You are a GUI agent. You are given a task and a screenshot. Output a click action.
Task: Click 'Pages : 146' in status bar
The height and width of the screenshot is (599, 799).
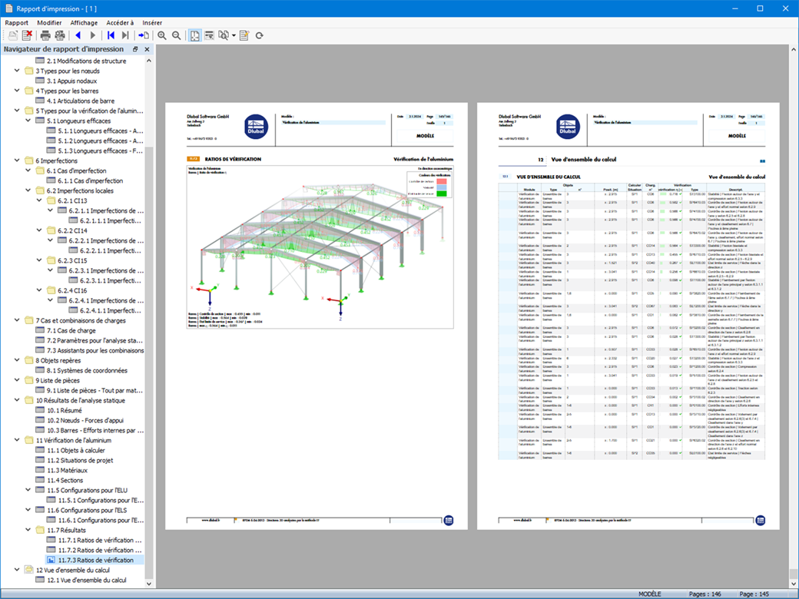pos(705,594)
